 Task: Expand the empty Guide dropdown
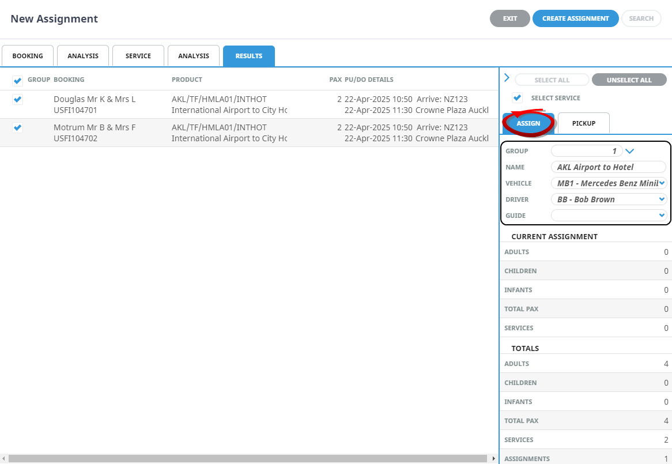click(x=661, y=216)
